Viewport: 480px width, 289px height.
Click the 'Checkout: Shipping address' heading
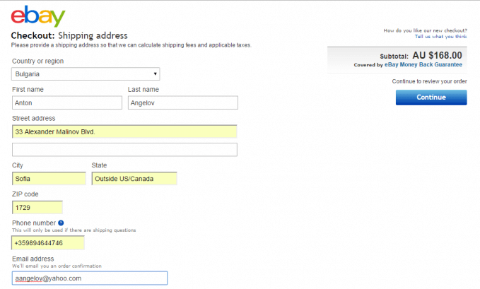pyautogui.click(x=69, y=35)
